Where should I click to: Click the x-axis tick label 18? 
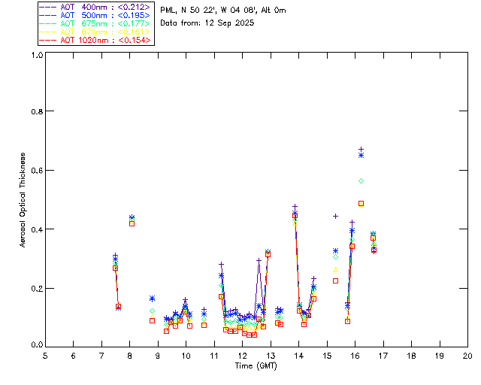(411, 356)
